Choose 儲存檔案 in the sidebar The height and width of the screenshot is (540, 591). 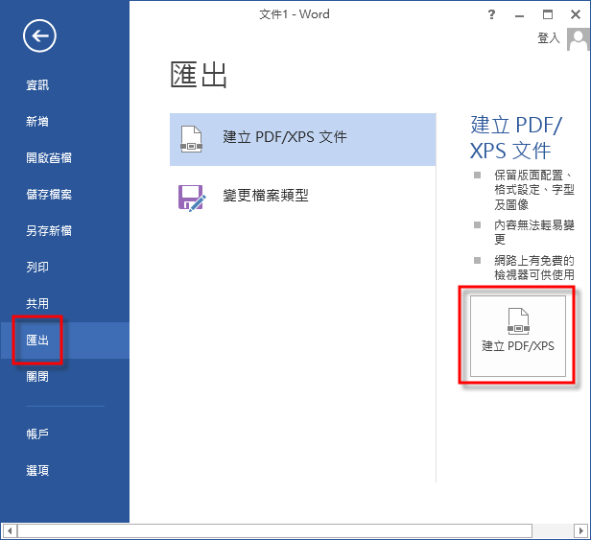[49, 195]
